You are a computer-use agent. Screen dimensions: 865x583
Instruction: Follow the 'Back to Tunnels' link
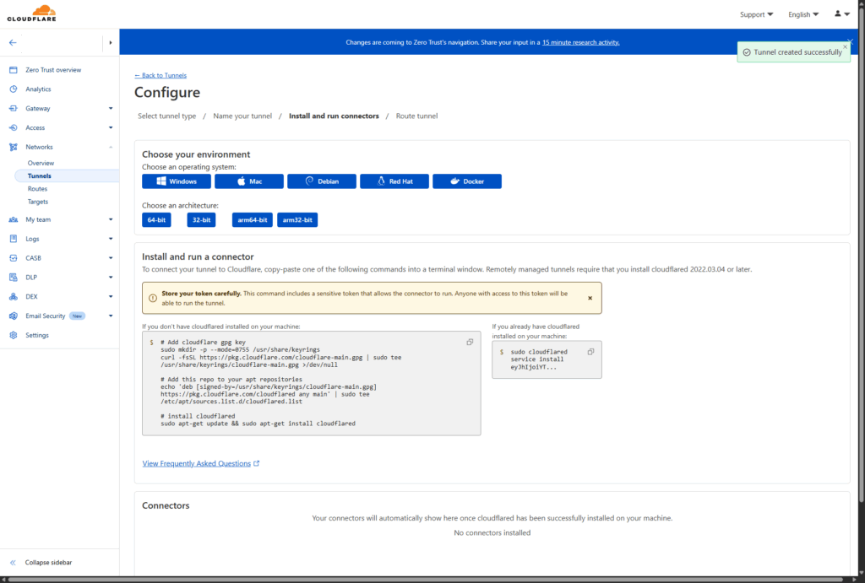[160, 76]
